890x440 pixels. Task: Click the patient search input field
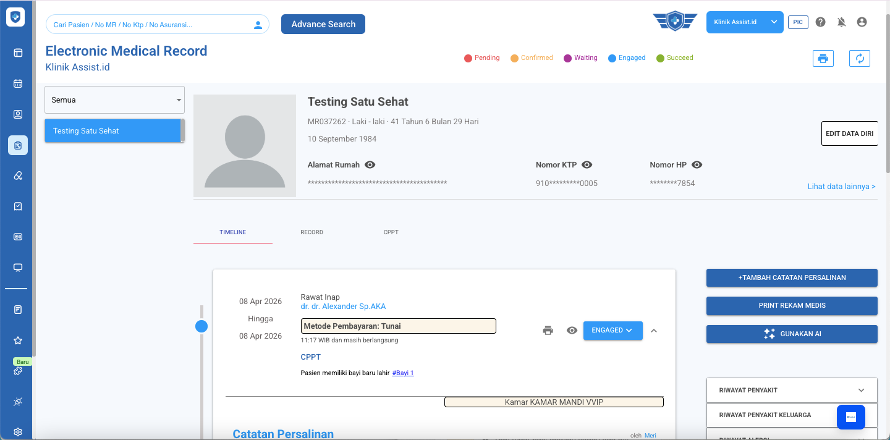pyautogui.click(x=148, y=25)
